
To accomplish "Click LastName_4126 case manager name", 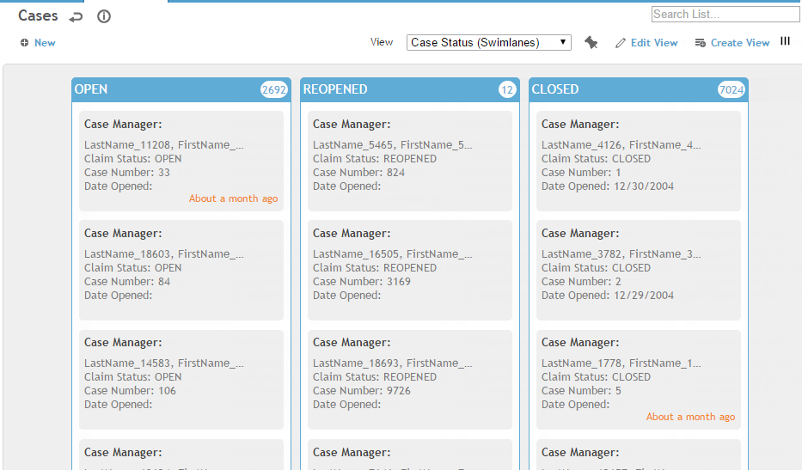I will point(621,144).
